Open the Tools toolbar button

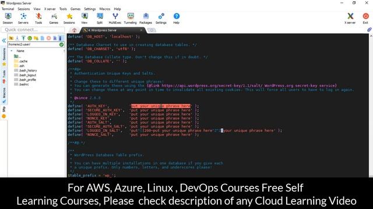point(38,19)
